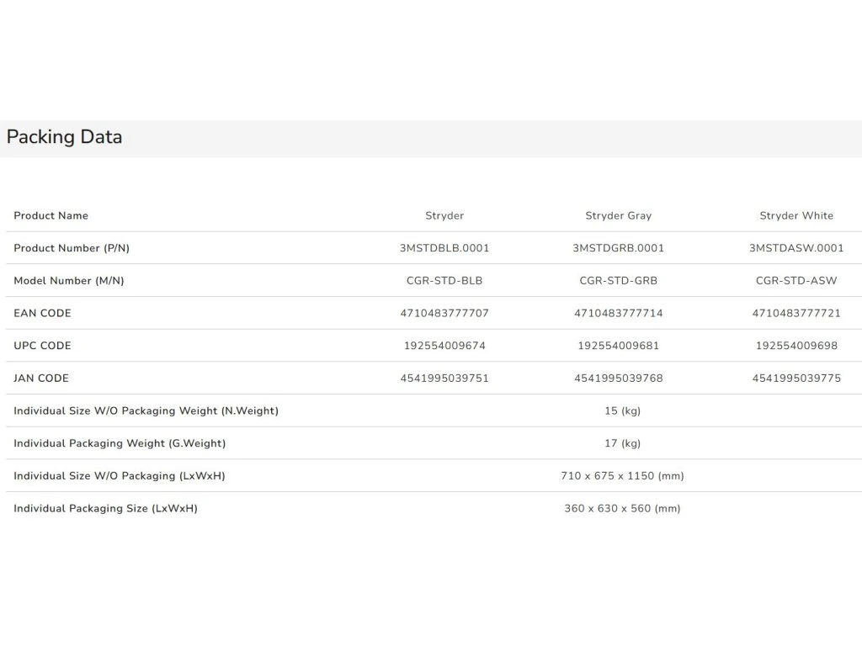The width and height of the screenshot is (862, 646).
Task: Click the Packing Data heading
Action: tap(64, 137)
